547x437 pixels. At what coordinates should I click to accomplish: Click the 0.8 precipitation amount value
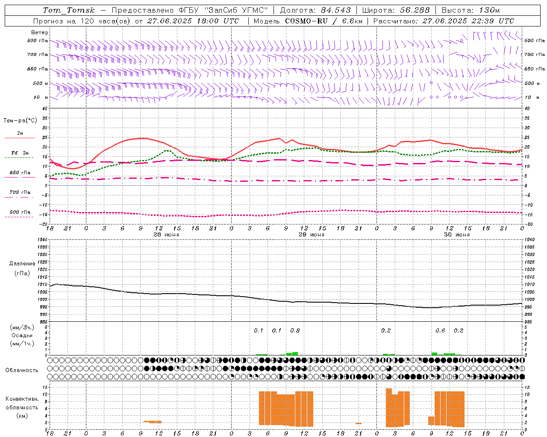click(295, 331)
